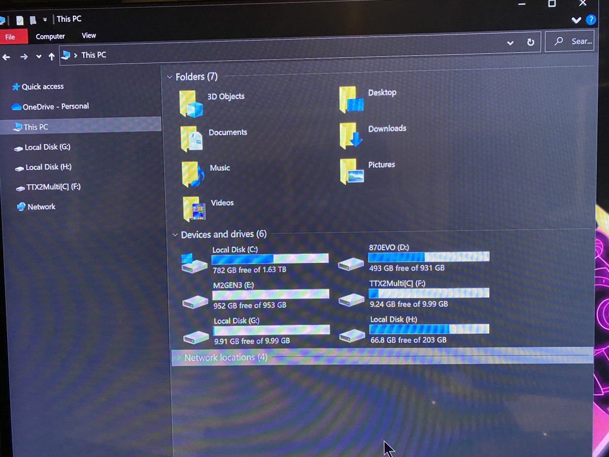609x457 pixels.
Task: Click '9.91 GB free of 9.99 GB' text
Action: (x=252, y=341)
